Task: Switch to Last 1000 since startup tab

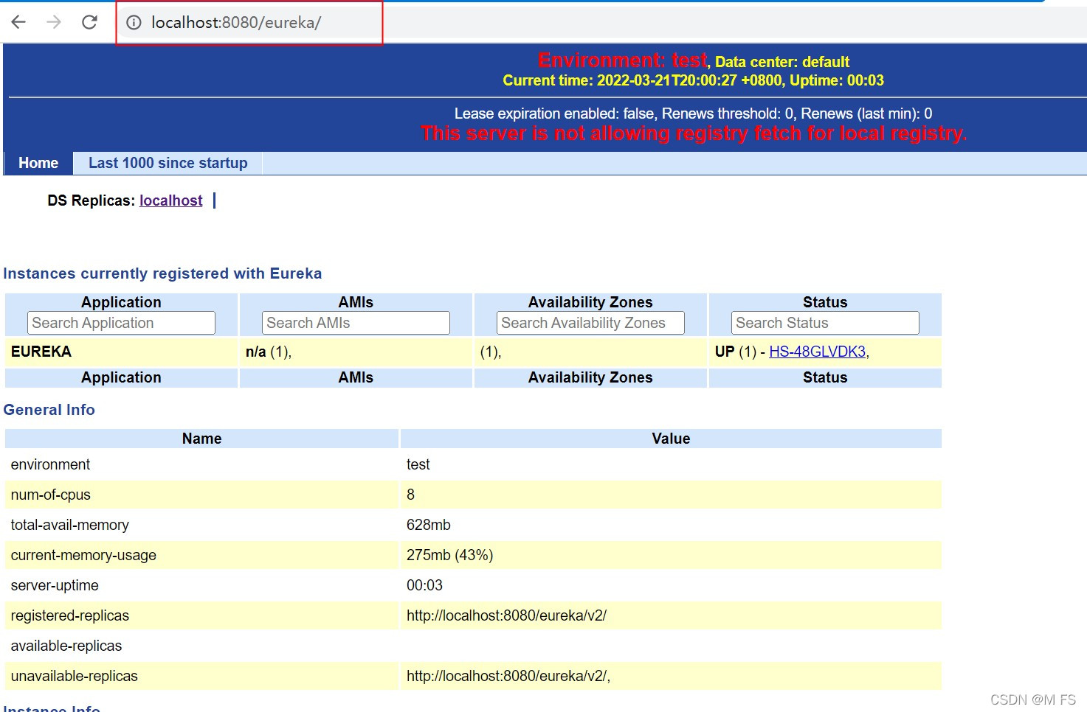Action: [168, 163]
